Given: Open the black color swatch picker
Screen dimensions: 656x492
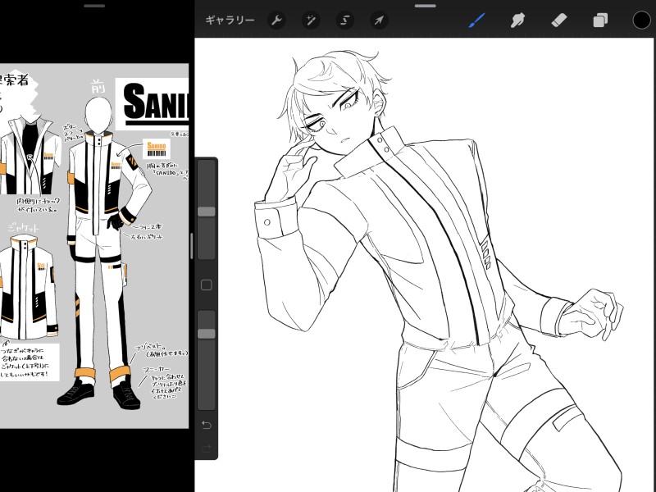Looking at the screenshot, I should point(641,20).
